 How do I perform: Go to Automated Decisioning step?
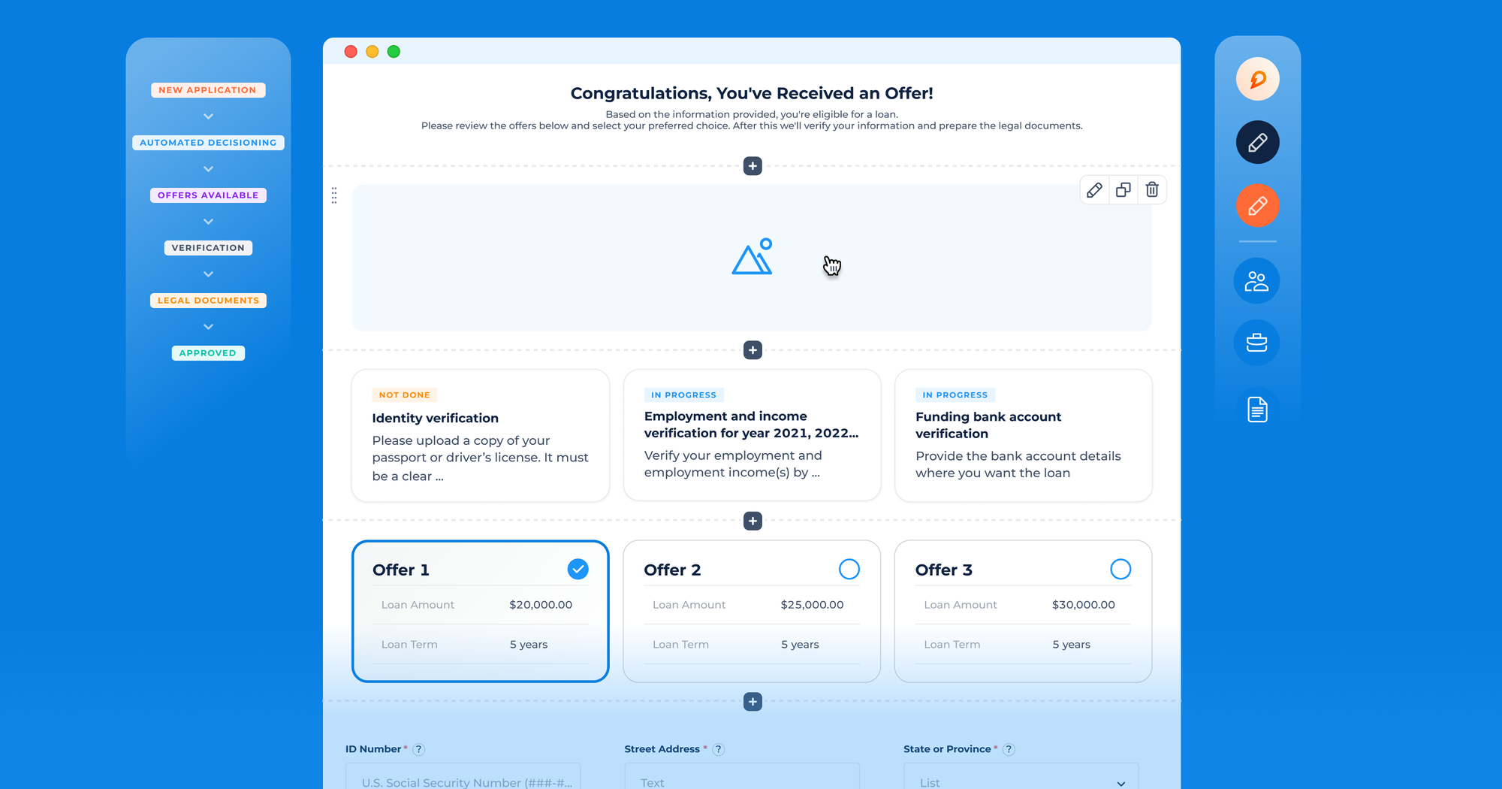tap(208, 143)
